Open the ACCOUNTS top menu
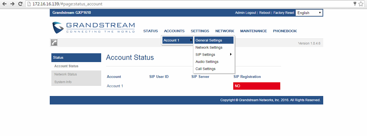The height and width of the screenshot is (136, 367). (x=174, y=31)
